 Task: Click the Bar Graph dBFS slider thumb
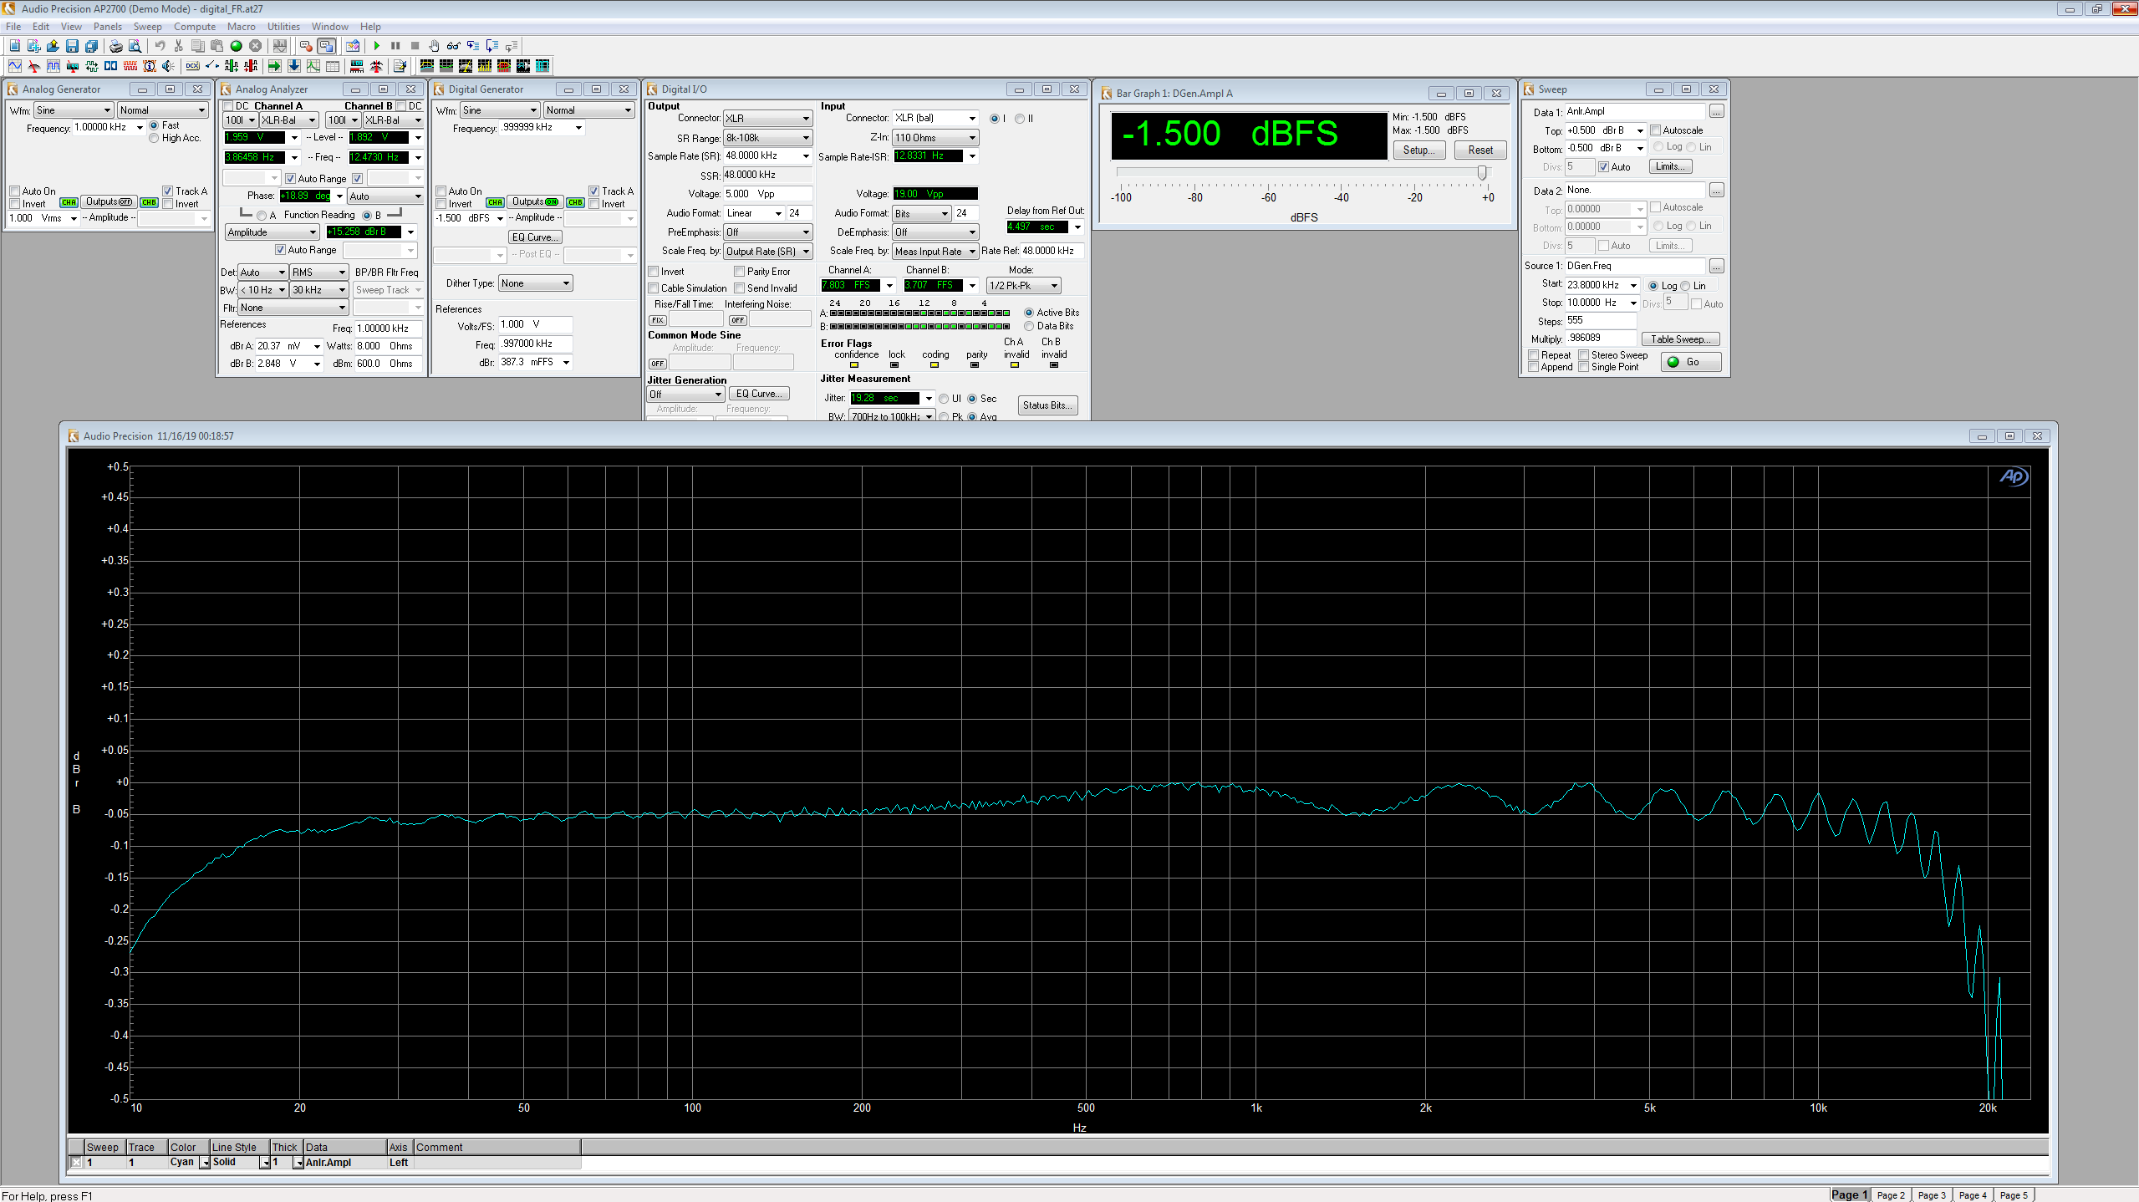pyautogui.click(x=1482, y=172)
